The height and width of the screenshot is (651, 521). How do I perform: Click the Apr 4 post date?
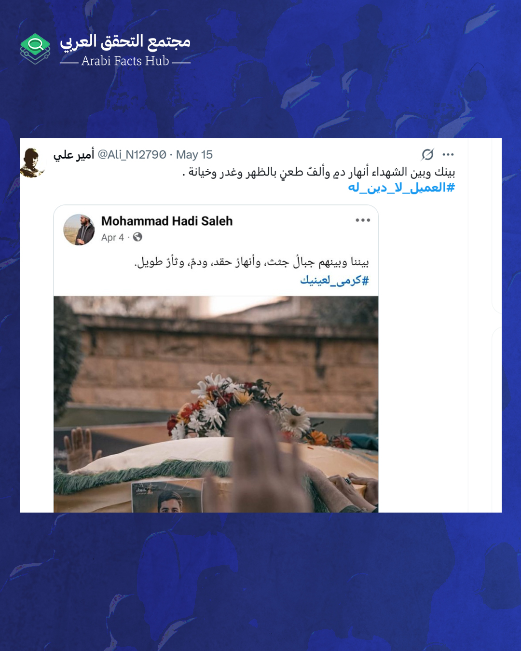112,237
